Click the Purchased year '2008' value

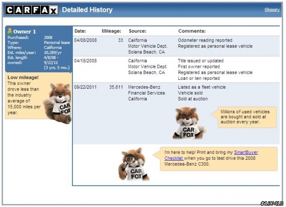pyautogui.click(x=48, y=37)
